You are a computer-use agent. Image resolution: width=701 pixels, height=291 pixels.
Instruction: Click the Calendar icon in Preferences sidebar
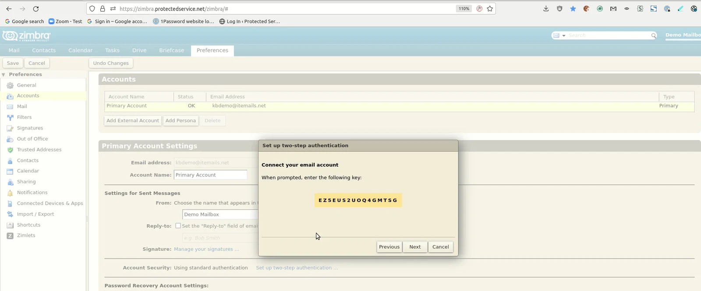pos(10,171)
